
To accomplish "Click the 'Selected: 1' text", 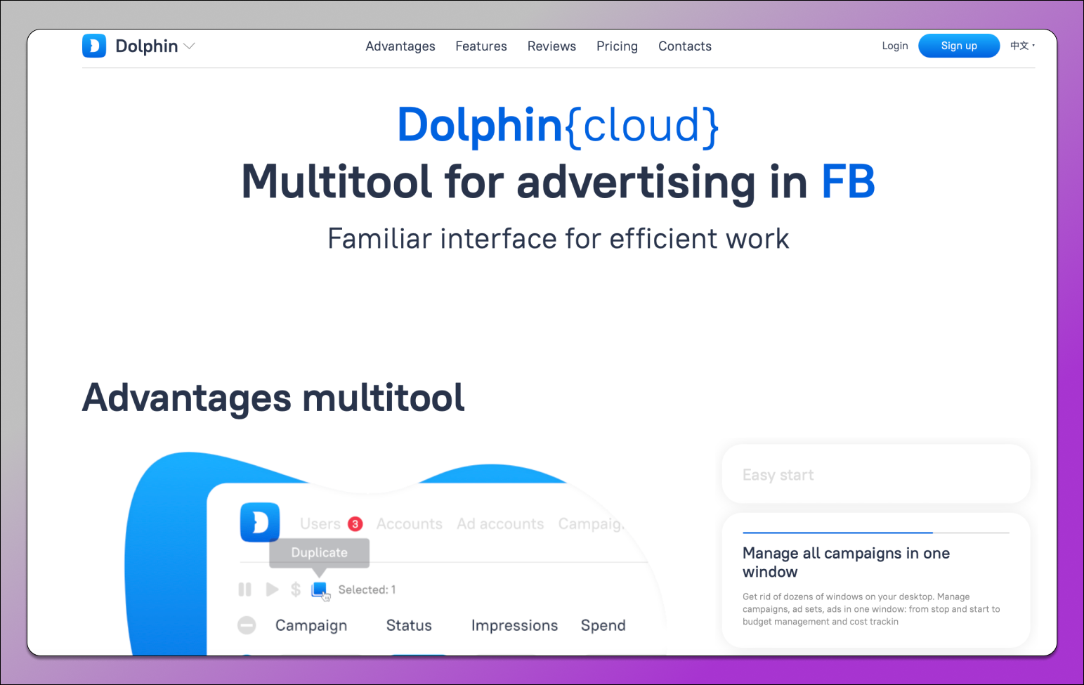I will coord(367,589).
